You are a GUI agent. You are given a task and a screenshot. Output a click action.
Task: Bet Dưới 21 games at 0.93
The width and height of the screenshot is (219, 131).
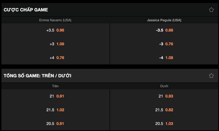coord(164,96)
